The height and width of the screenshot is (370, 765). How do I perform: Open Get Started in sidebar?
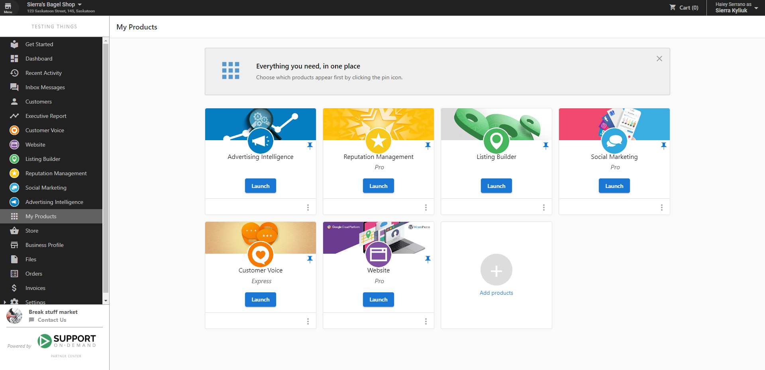(x=51, y=44)
